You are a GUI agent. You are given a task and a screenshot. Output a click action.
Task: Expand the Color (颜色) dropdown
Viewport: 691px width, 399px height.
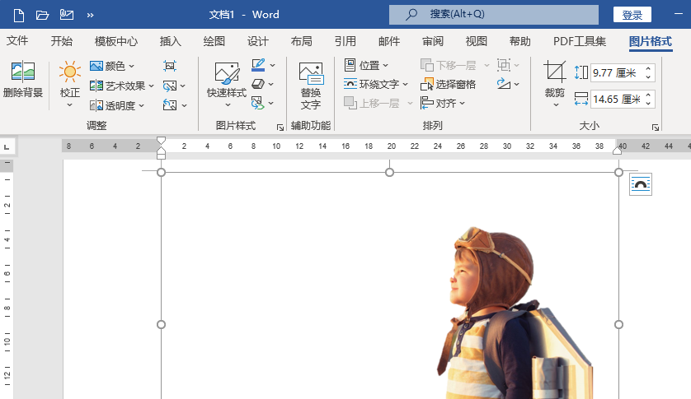pos(112,66)
